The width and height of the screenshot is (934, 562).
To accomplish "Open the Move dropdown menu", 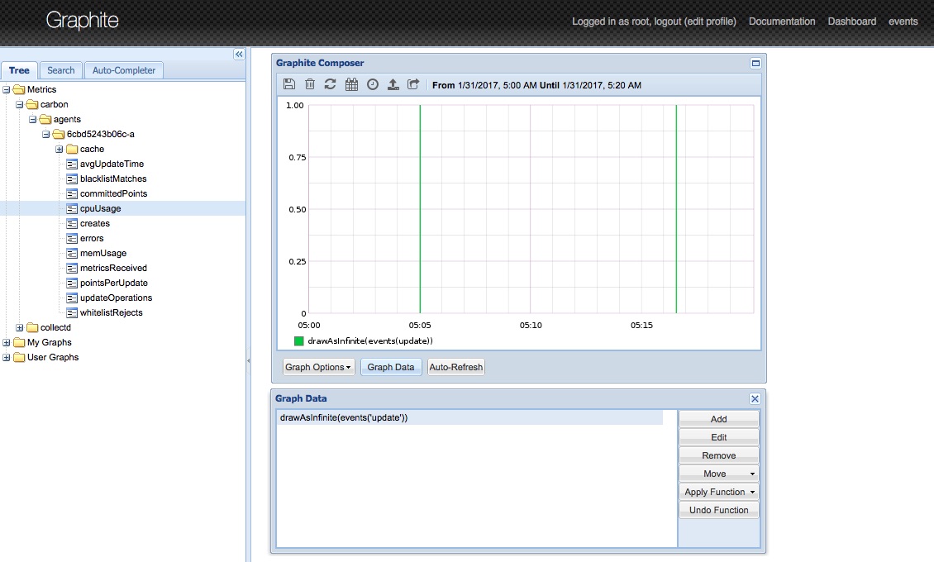I will coord(719,474).
